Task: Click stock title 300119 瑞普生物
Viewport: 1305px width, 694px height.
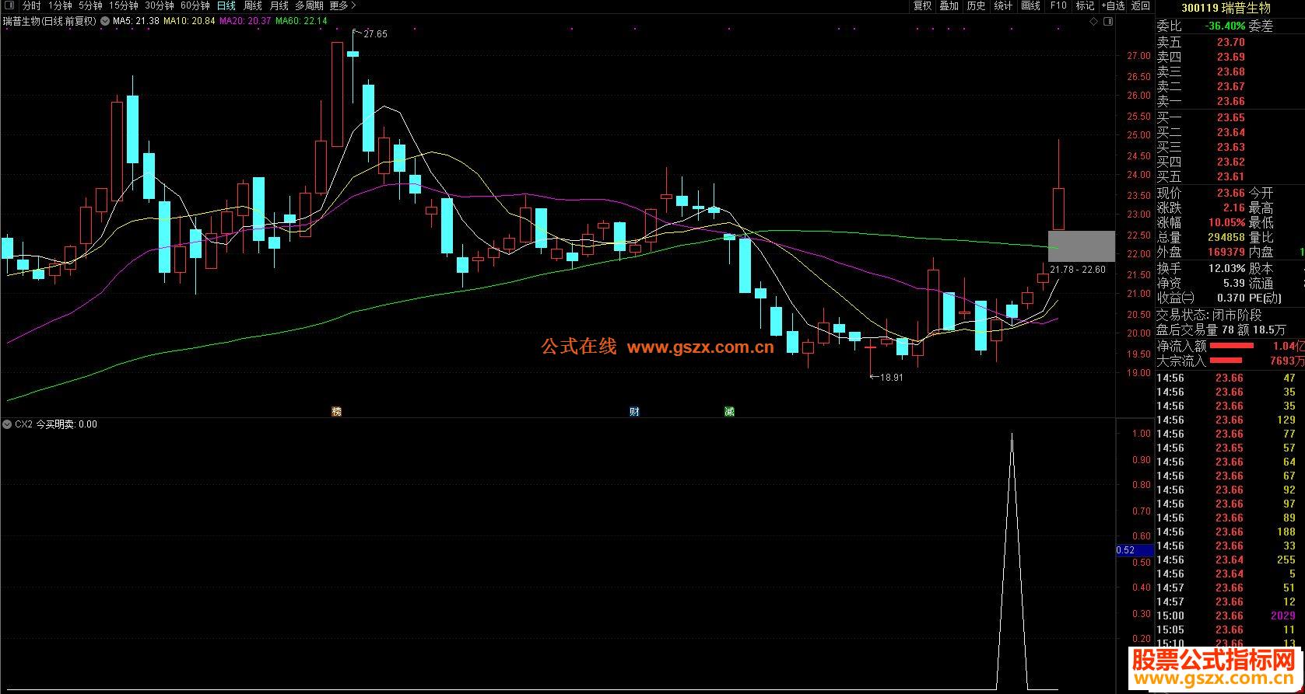Action: click(1226, 8)
